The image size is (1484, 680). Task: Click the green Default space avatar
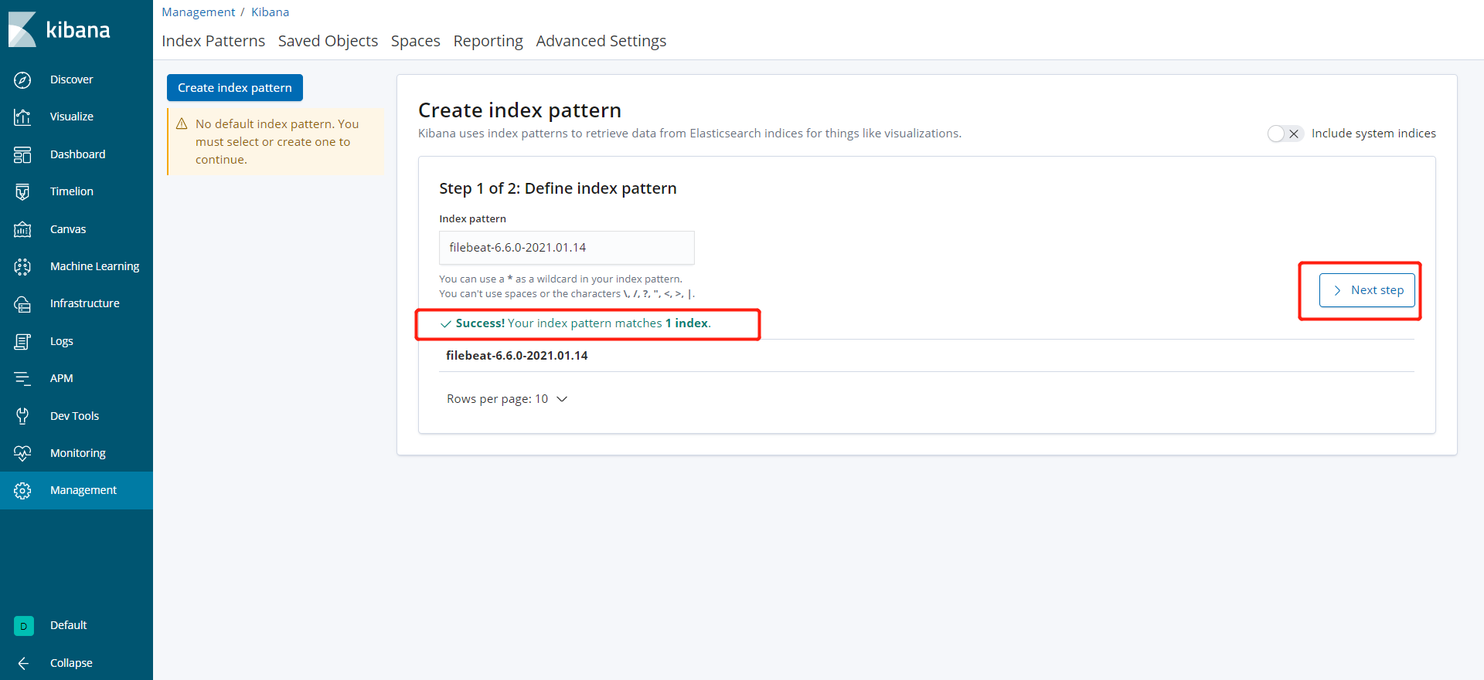(23, 626)
